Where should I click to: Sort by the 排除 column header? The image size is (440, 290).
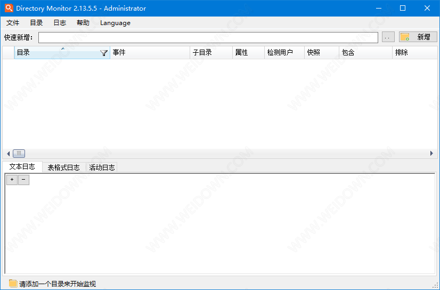pos(415,52)
